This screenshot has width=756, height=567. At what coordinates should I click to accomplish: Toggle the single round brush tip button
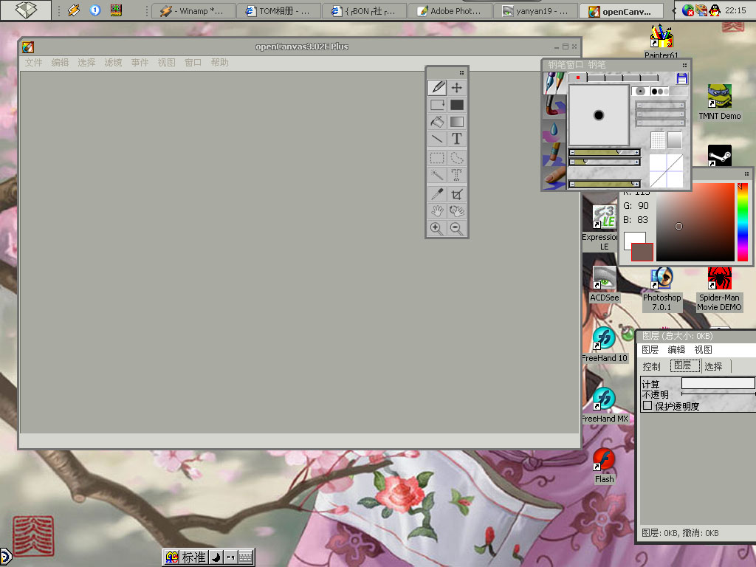pyautogui.click(x=640, y=91)
